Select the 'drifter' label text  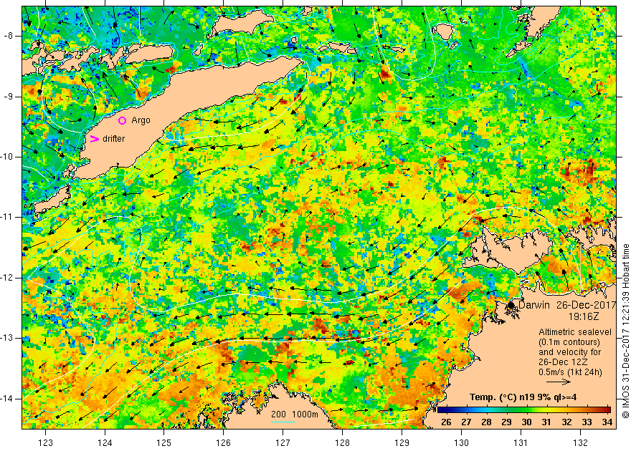[113, 139]
